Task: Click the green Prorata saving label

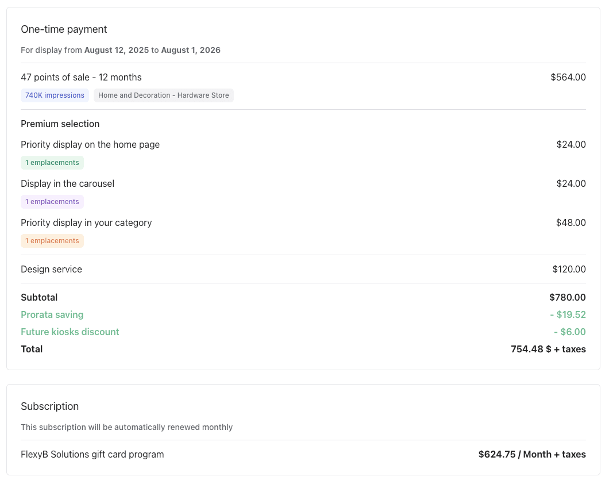Action: (x=52, y=314)
